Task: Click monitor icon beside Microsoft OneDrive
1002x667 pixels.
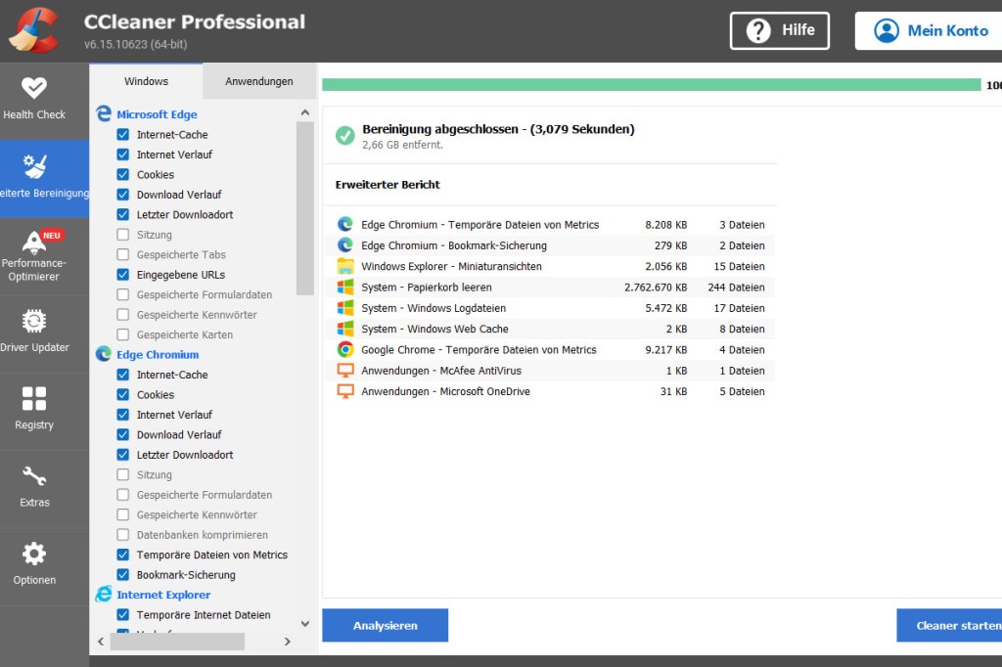Action: 345,391
